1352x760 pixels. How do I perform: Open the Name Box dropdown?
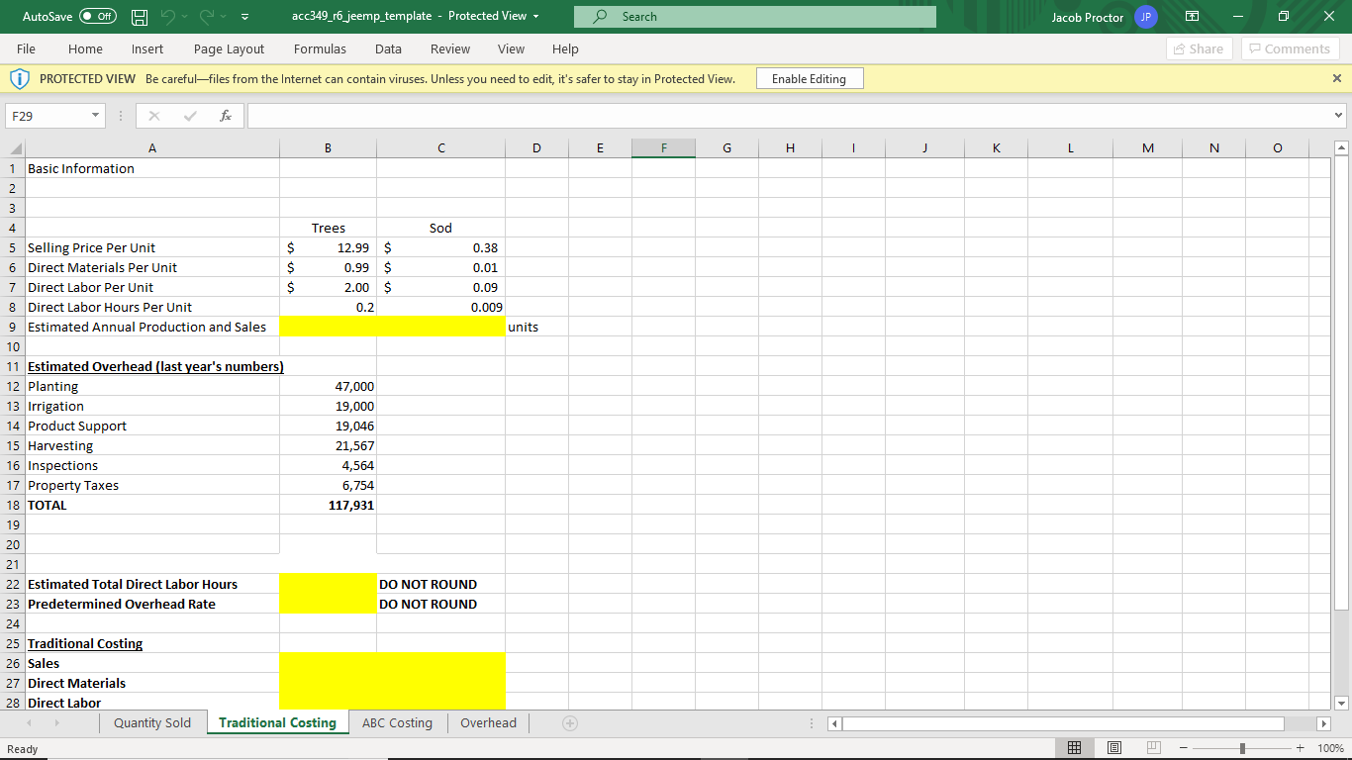[94, 115]
